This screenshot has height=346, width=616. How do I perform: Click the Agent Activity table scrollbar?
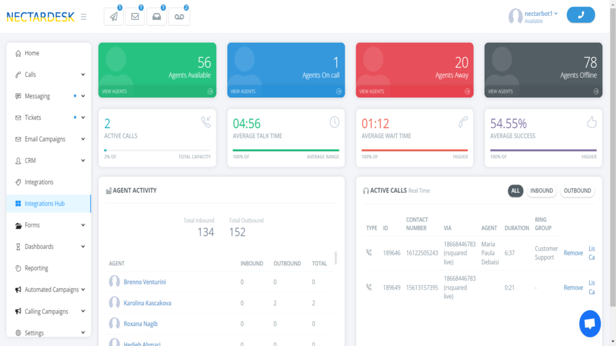pyautogui.click(x=336, y=258)
